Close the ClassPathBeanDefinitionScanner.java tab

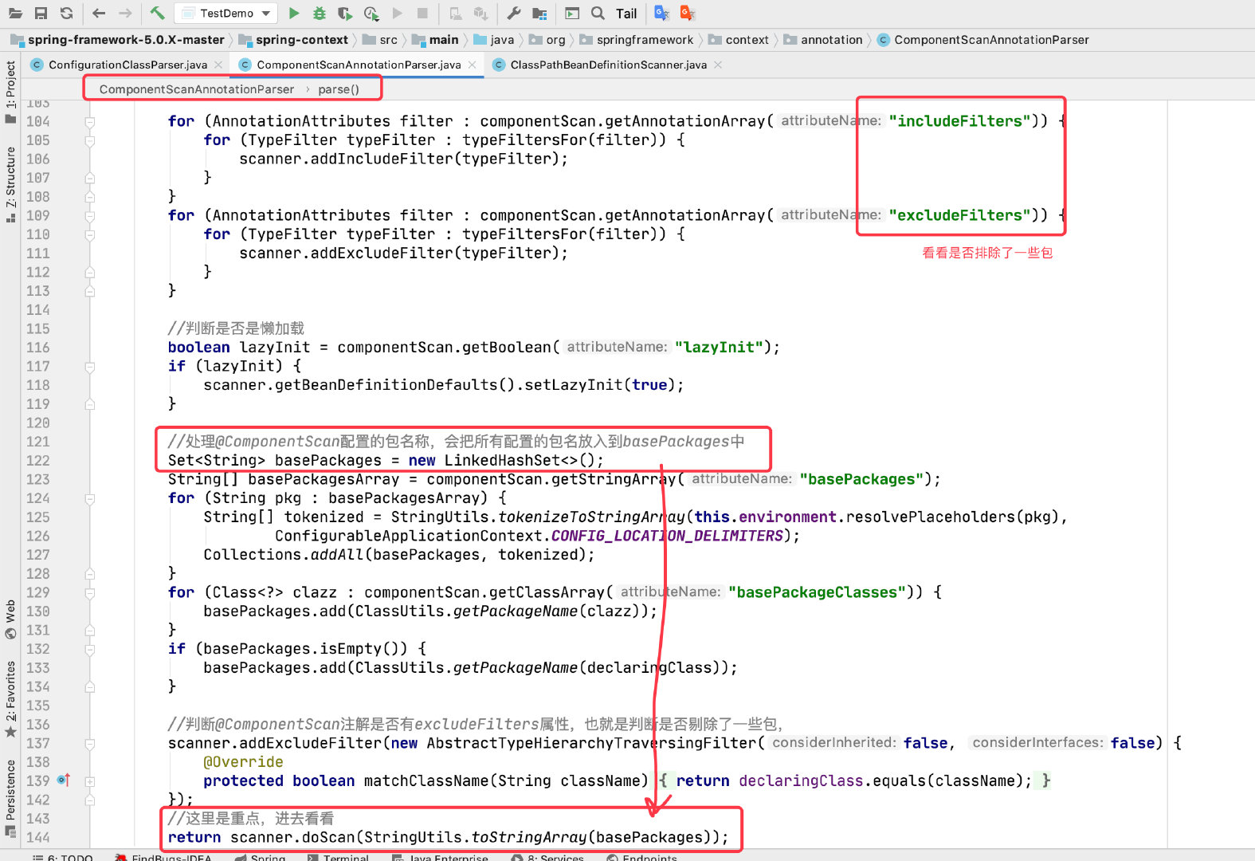[718, 65]
